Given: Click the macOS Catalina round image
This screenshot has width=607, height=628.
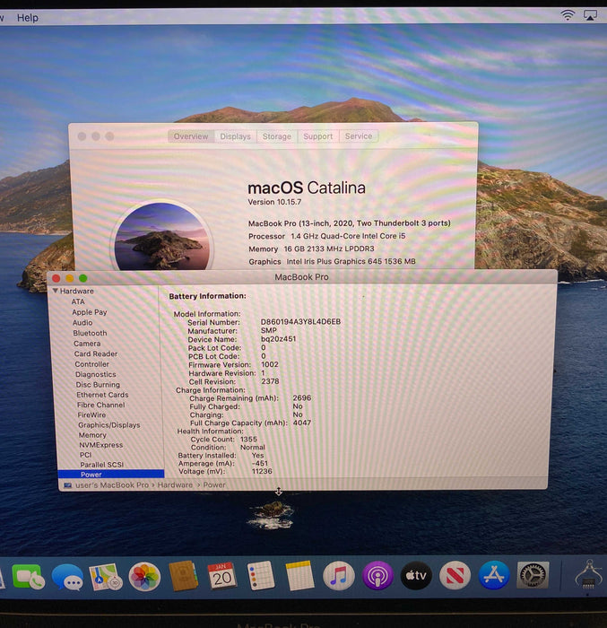Looking at the screenshot, I should [x=161, y=236].
